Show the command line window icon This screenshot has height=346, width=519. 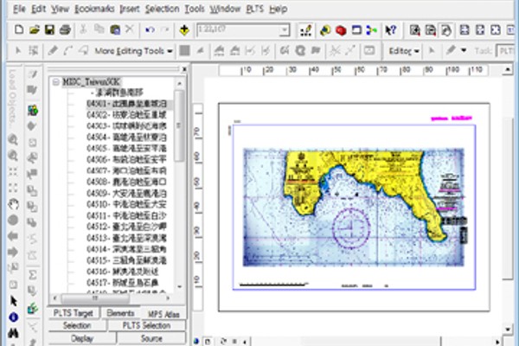[356, 30]
